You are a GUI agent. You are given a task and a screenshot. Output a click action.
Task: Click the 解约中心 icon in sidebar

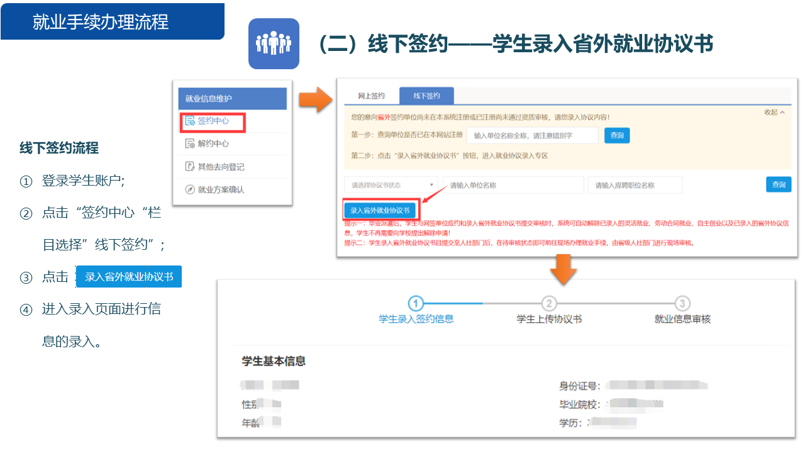coord(190,143)
